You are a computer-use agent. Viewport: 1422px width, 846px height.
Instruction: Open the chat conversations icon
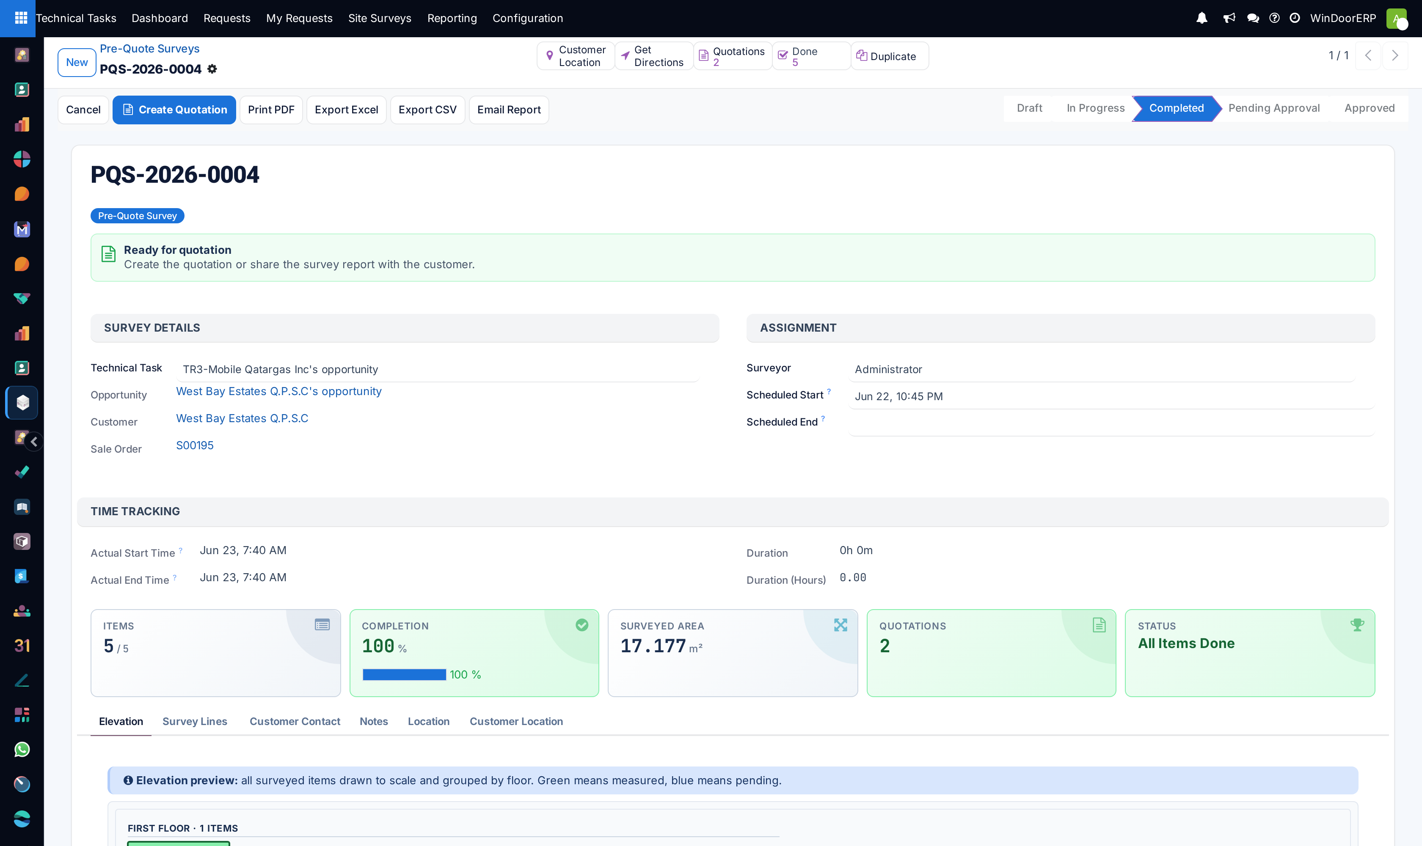[x=1253, y=18]
